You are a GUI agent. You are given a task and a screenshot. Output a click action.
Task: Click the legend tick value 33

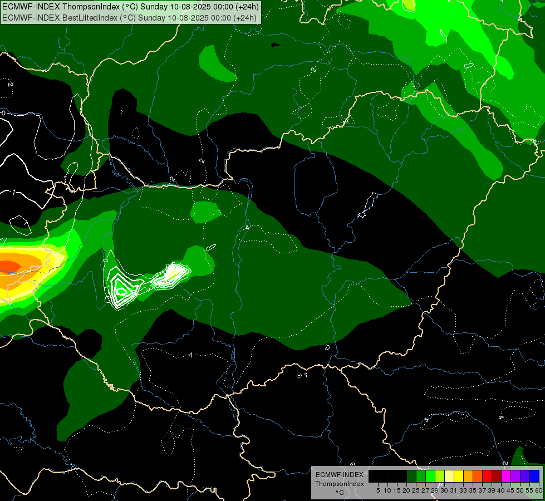463,490
